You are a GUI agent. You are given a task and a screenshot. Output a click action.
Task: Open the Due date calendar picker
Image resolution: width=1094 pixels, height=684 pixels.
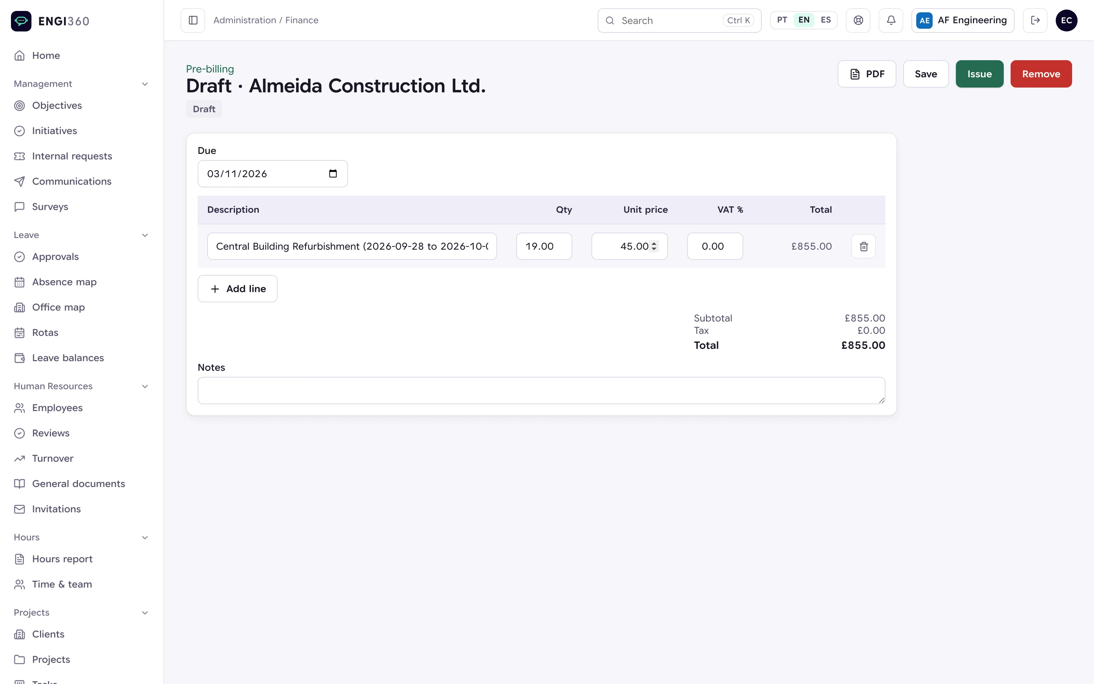(x=333, y=174)
